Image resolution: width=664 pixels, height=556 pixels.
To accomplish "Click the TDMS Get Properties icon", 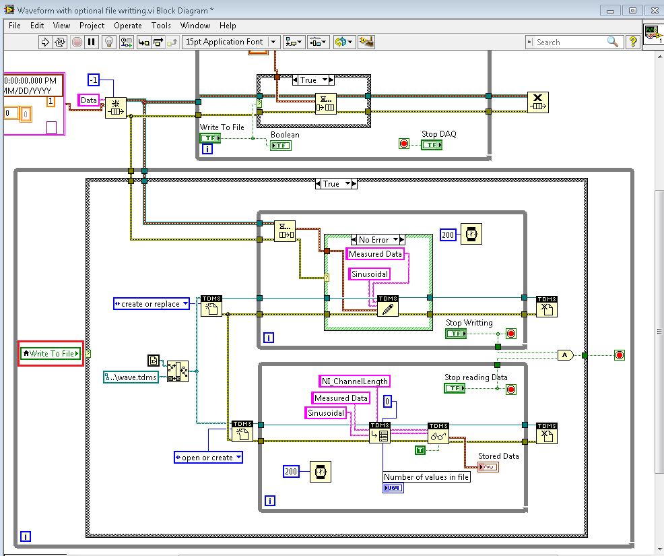I will (x=380, y=433).
